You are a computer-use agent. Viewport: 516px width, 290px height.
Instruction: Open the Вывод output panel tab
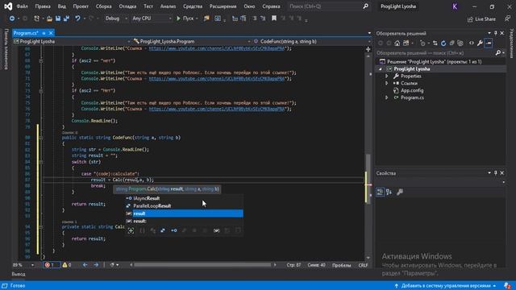coord(19,274)
